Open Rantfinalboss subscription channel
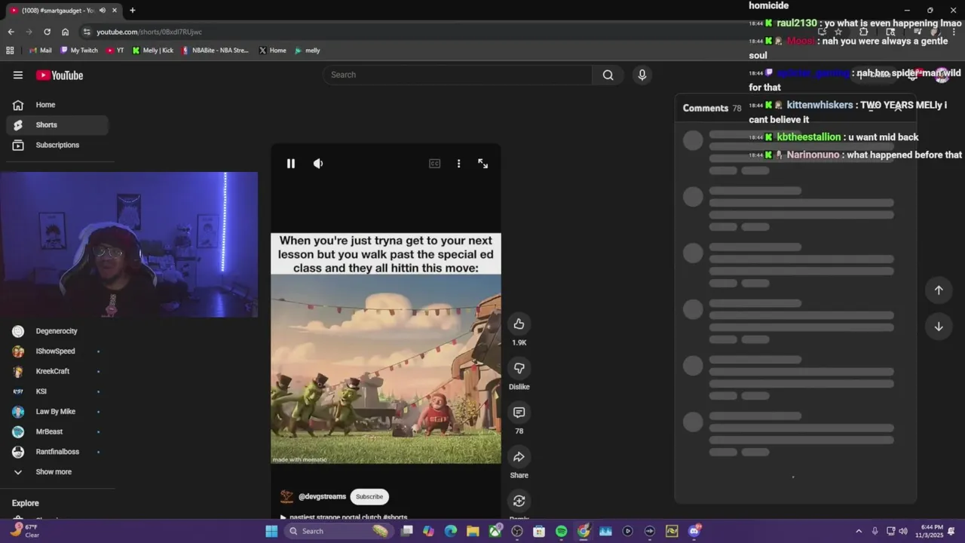Viewport: 965px width, 543px height. 57,452
